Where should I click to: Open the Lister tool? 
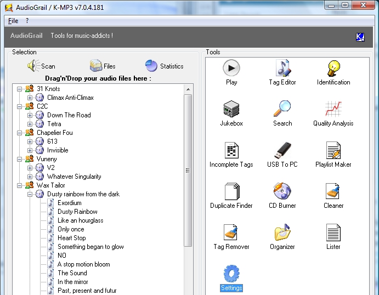333,237
